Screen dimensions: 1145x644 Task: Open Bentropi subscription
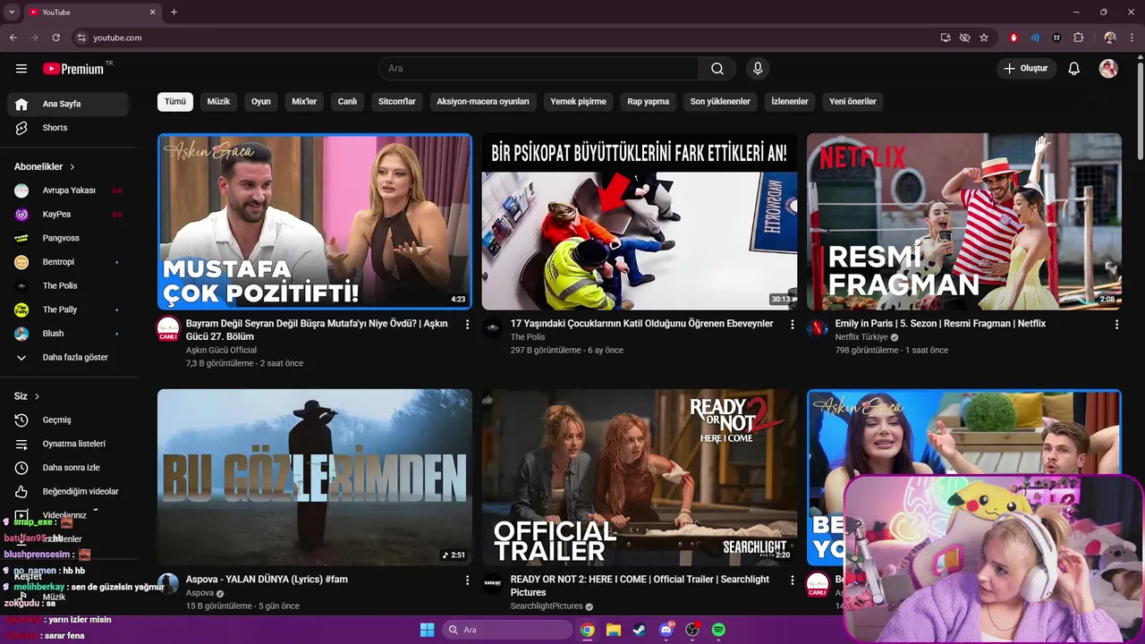(x=68, y=262)
